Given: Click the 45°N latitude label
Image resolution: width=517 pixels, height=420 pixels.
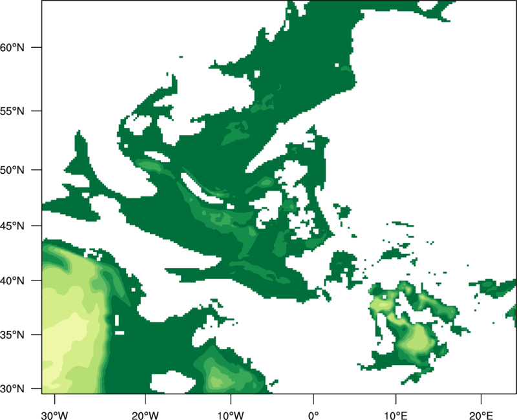Looking at the screenshot, I should point(12,226).
